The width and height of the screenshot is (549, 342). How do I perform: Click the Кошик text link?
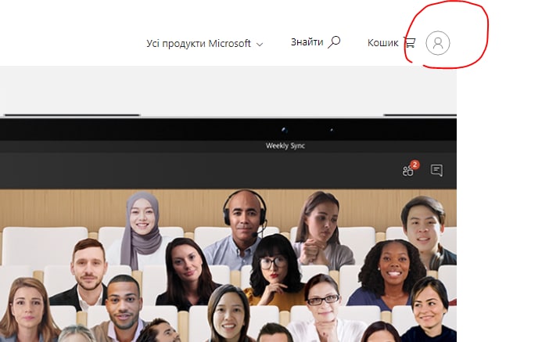click(382, 43)
